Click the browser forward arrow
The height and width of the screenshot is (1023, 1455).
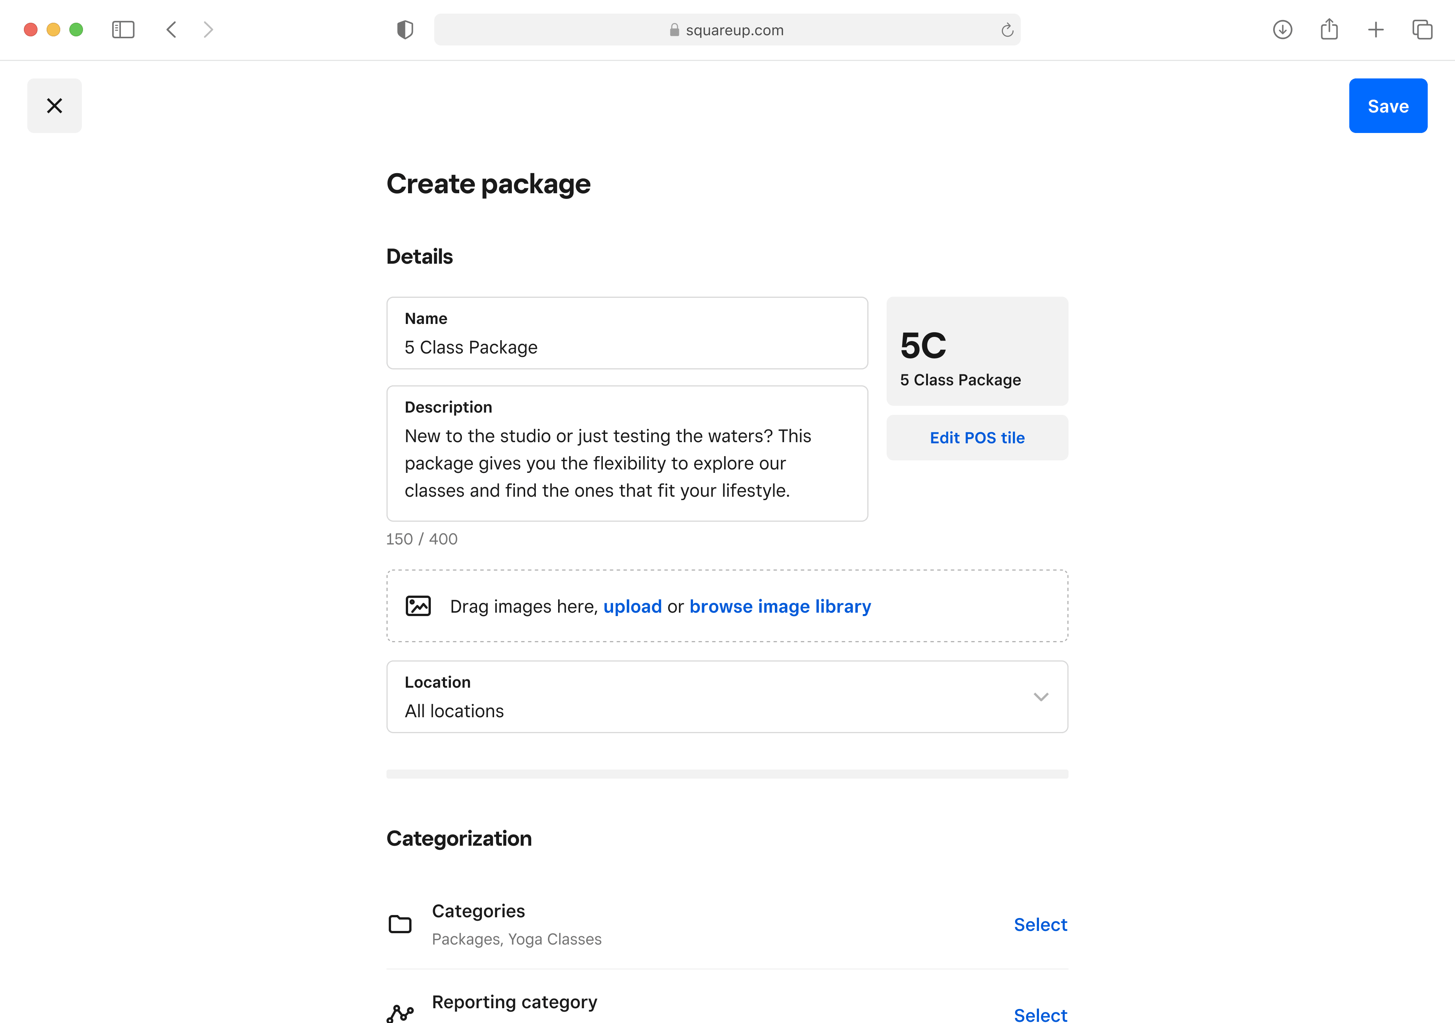click(x=208, y=30)
